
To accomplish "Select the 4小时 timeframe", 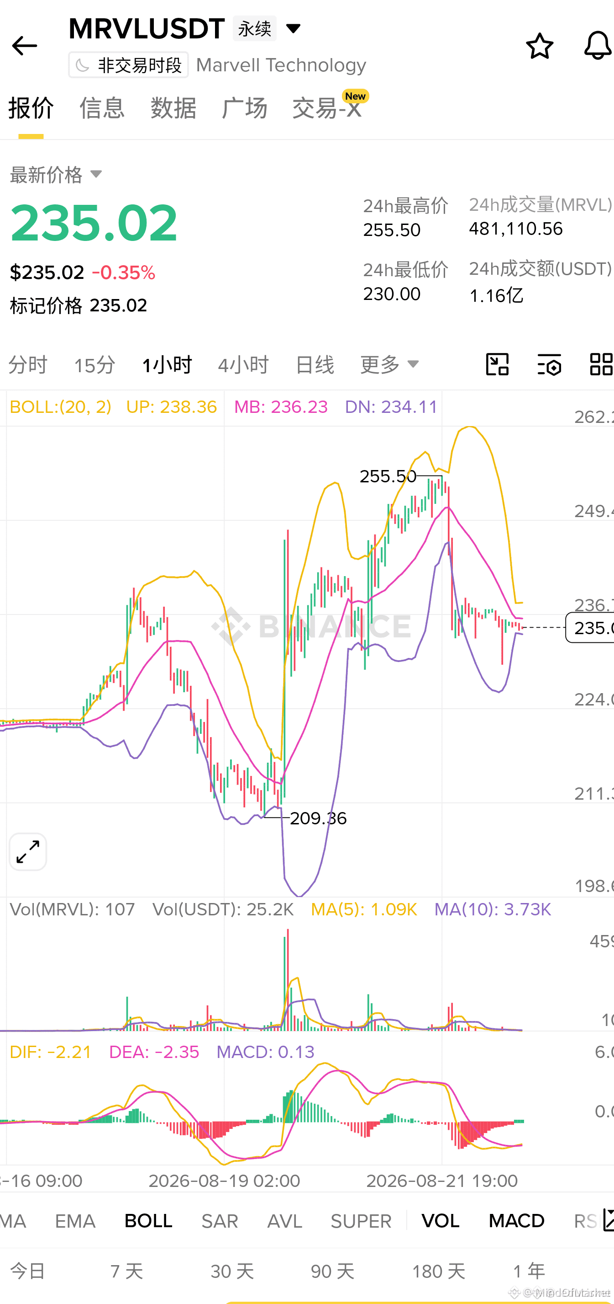I will (243, 364).
